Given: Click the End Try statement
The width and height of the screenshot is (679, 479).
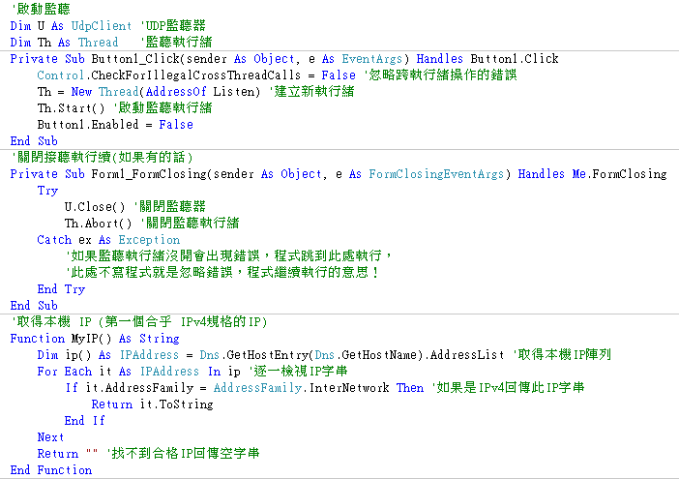Looking at the screenshot, I should [x=61, y=289].
